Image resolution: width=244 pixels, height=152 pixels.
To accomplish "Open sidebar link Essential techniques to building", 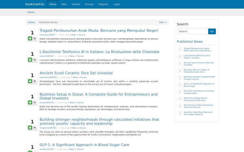I will point(199,92).
